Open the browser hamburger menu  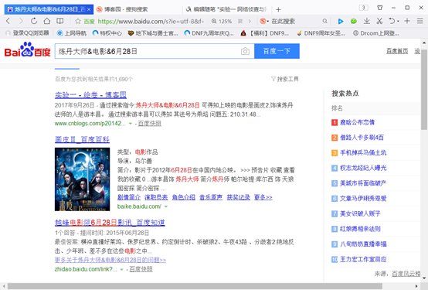tap(420, 21)
